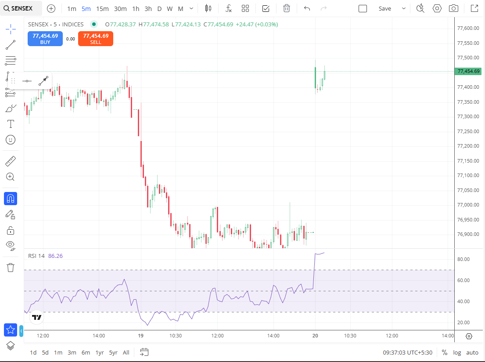Undo the last chart action
Screen dimensions: 485x362
point(307,8)
